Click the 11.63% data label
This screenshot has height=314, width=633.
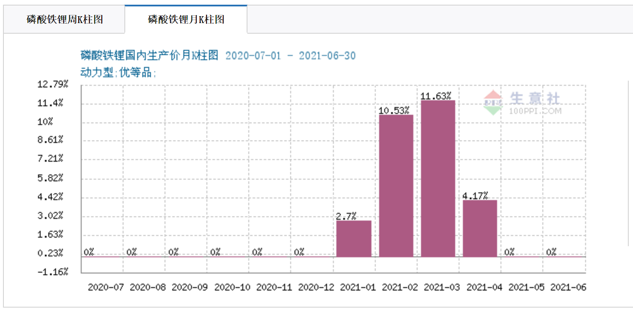[436, 96]
